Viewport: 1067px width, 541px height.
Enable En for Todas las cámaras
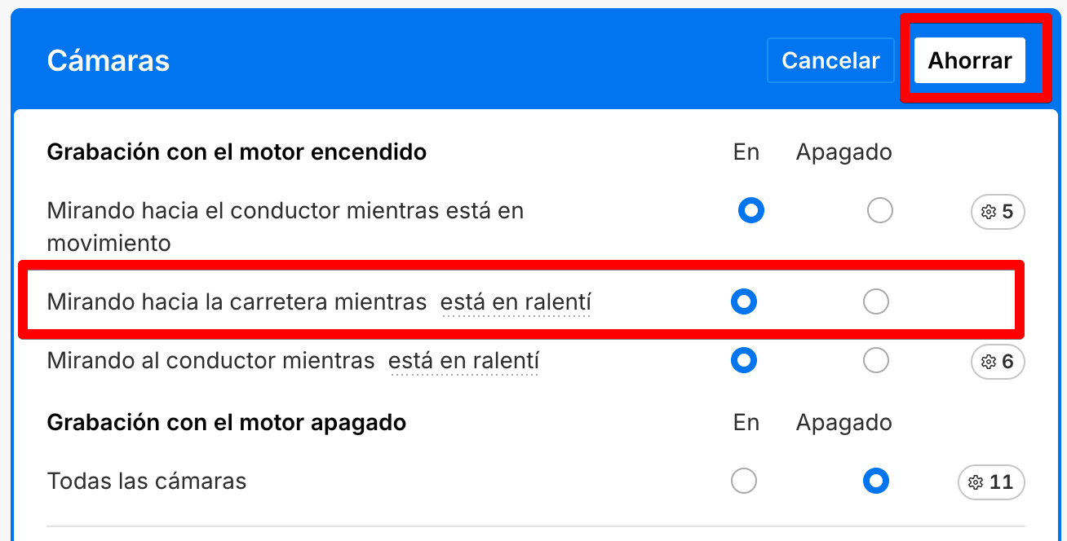pos(744,481)
